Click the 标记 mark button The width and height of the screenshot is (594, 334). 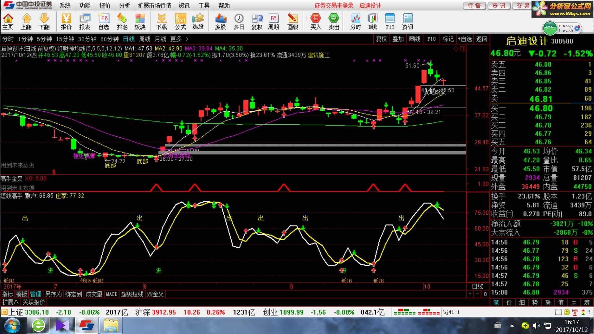448,39
